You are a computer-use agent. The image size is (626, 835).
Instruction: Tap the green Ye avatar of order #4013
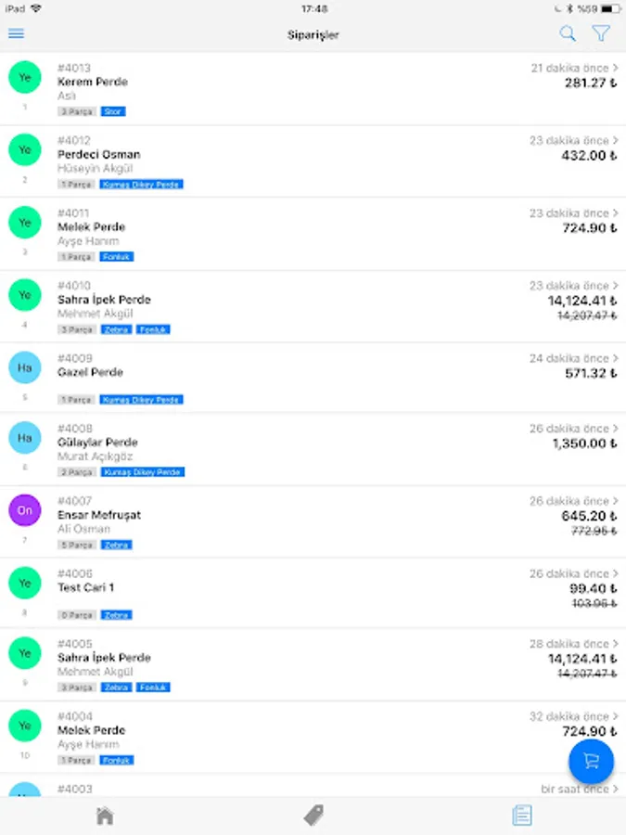point(24,77)
